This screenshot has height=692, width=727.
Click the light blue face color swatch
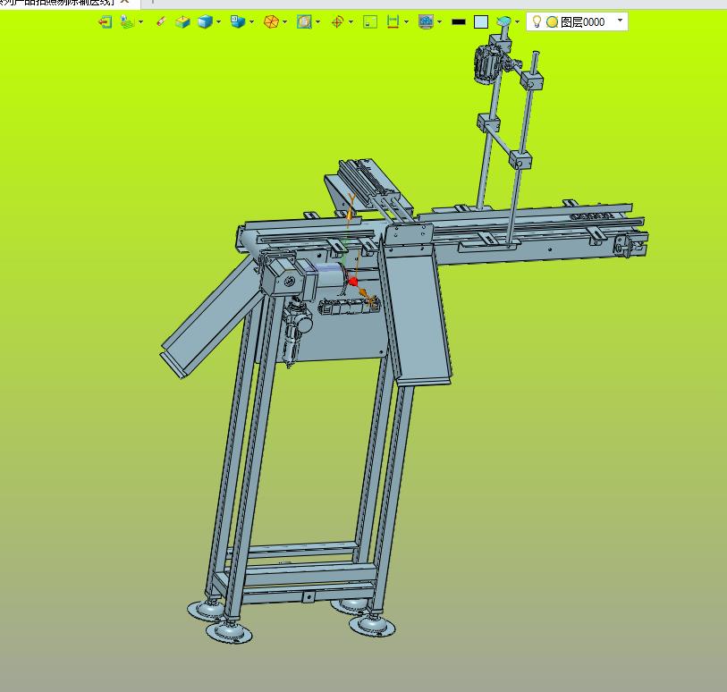pyautogui.click(x=481, y=21)
